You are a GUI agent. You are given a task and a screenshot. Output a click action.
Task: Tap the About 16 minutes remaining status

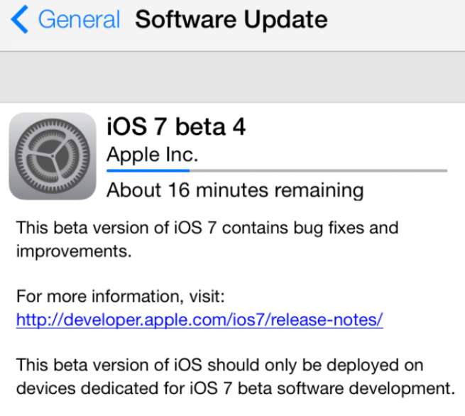point(234,190)
